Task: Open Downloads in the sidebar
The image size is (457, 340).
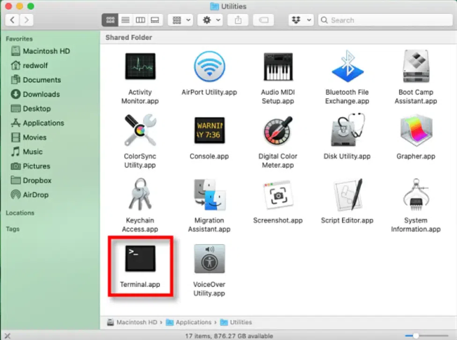Action: [x=36, y=94]
